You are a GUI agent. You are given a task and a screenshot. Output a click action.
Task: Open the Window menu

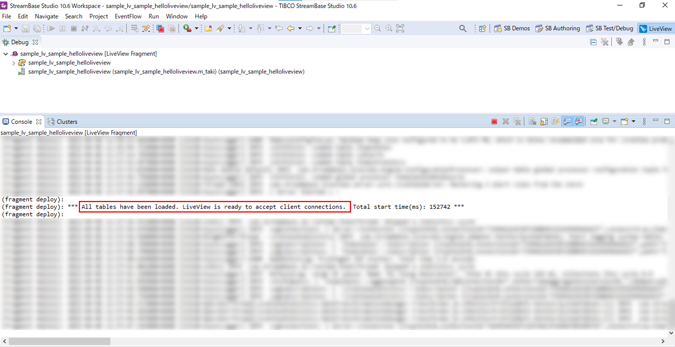point(177,16)
